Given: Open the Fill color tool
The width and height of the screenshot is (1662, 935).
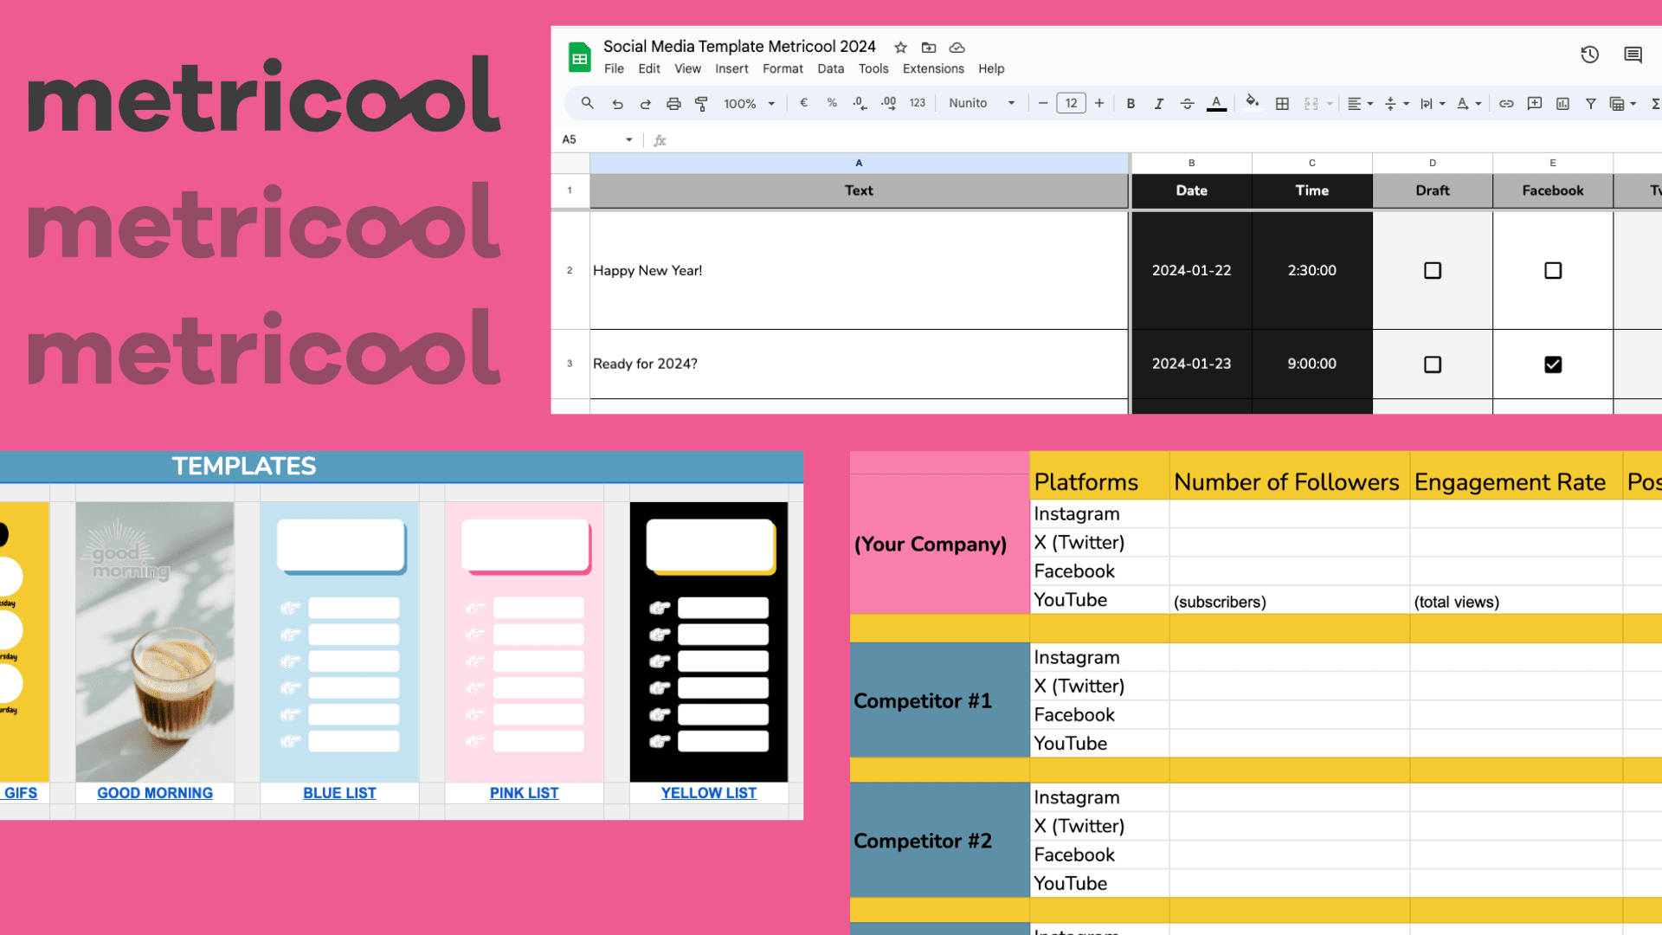Looking at the screenshot, I should (x=1253, y=103).
